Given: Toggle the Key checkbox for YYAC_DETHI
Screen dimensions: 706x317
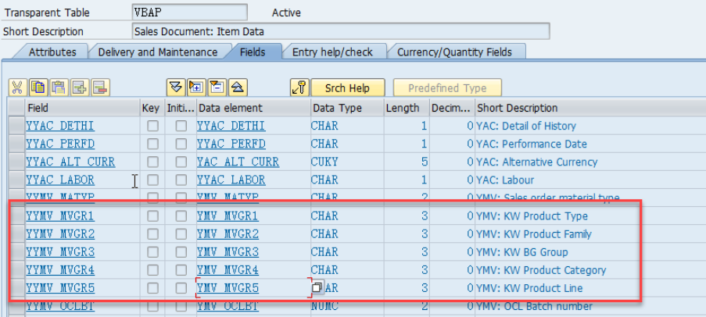Looking at the screenshot, I should (x=152, y=126).
